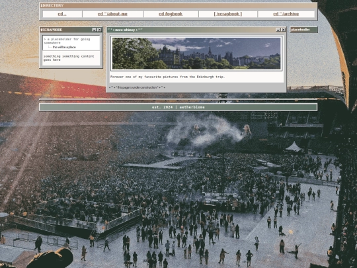Open the cd /logbook link

(171, 14)
